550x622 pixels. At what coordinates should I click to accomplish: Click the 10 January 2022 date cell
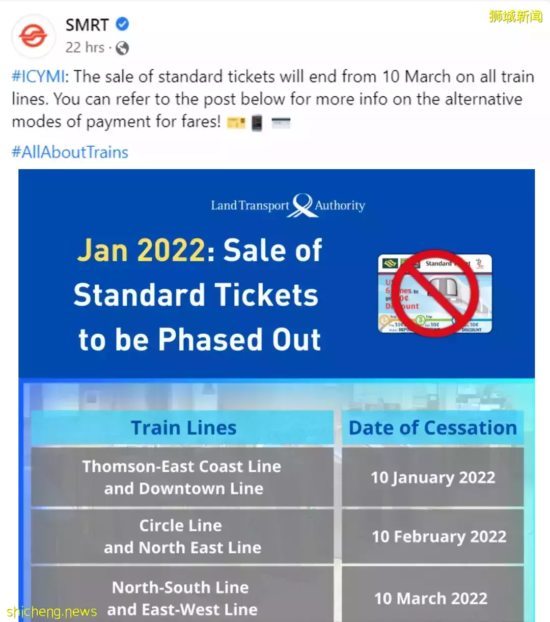click(x=432, y=477)
